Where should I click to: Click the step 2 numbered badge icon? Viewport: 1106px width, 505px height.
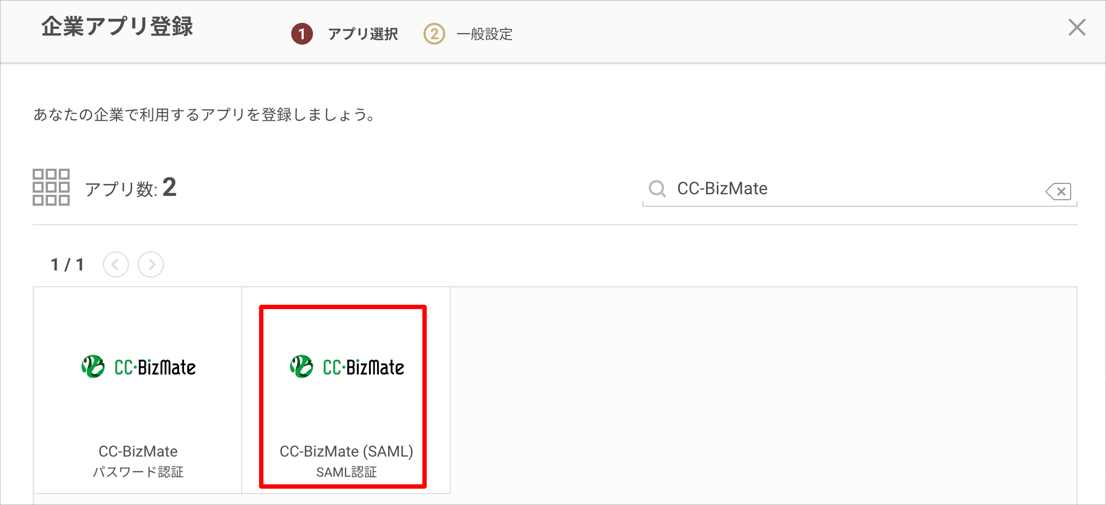(434, 34)
